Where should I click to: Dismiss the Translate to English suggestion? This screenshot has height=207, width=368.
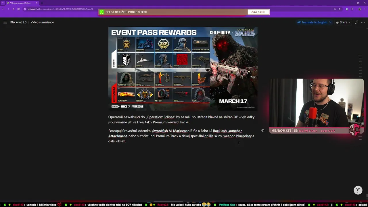point(330,22)
